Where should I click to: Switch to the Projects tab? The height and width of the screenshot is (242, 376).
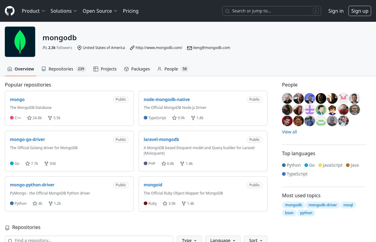click(105, 69)
